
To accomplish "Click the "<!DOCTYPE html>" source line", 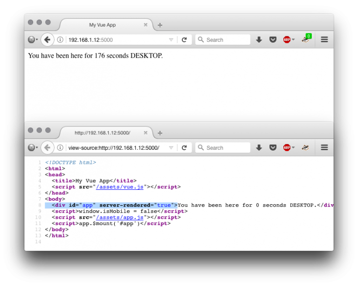I will [70, 162].
